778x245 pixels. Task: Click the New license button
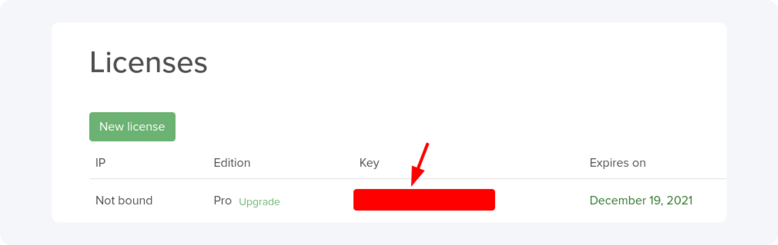coord(132,127)
